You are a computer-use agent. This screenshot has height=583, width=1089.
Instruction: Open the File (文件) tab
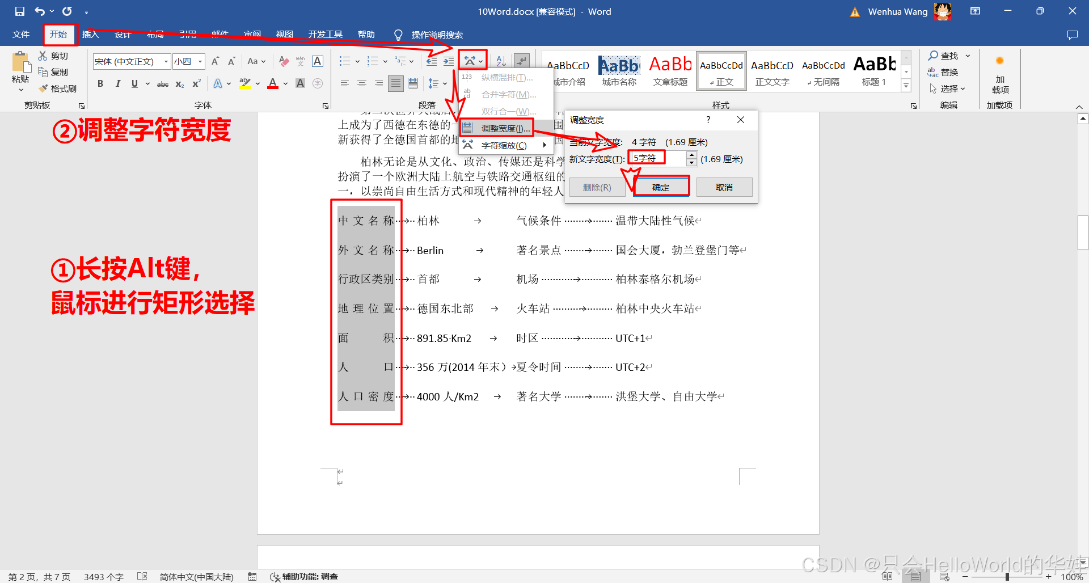pyautogui.click(x=21, y=35)
